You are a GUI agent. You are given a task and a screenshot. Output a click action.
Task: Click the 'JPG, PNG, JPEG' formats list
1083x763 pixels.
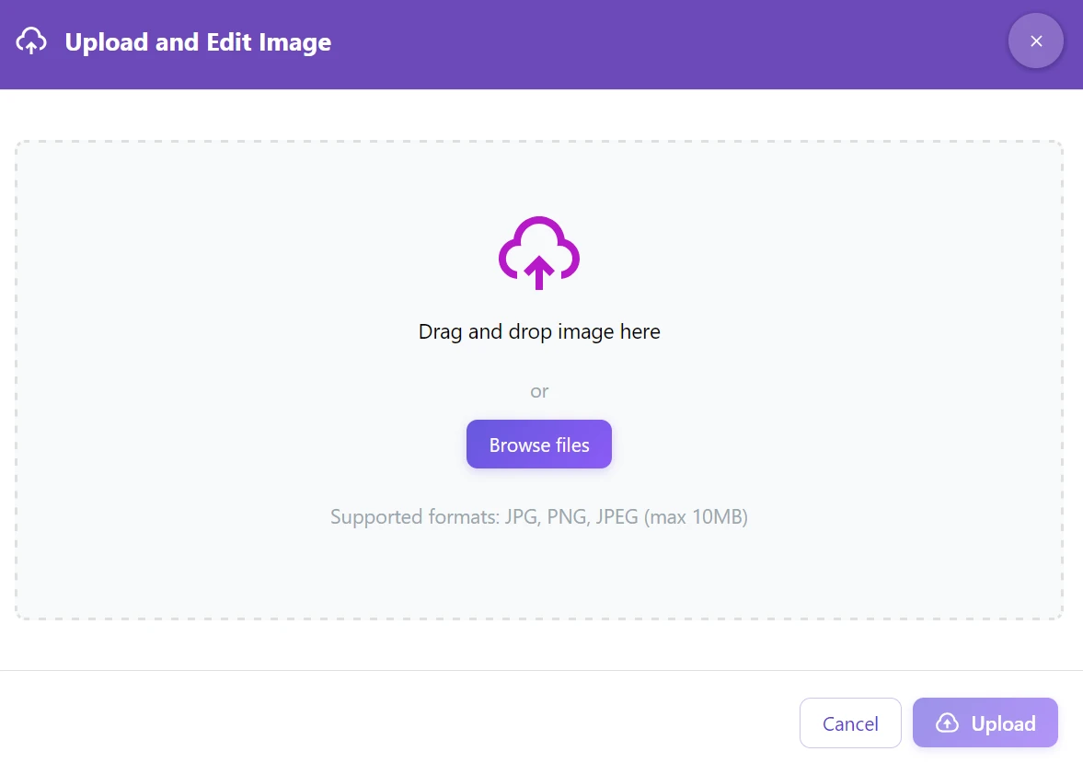click(571, 517)
